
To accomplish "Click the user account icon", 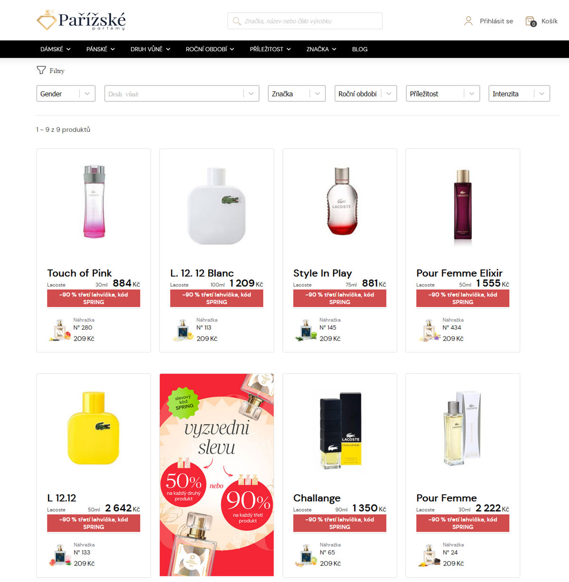I will [468, 21].
